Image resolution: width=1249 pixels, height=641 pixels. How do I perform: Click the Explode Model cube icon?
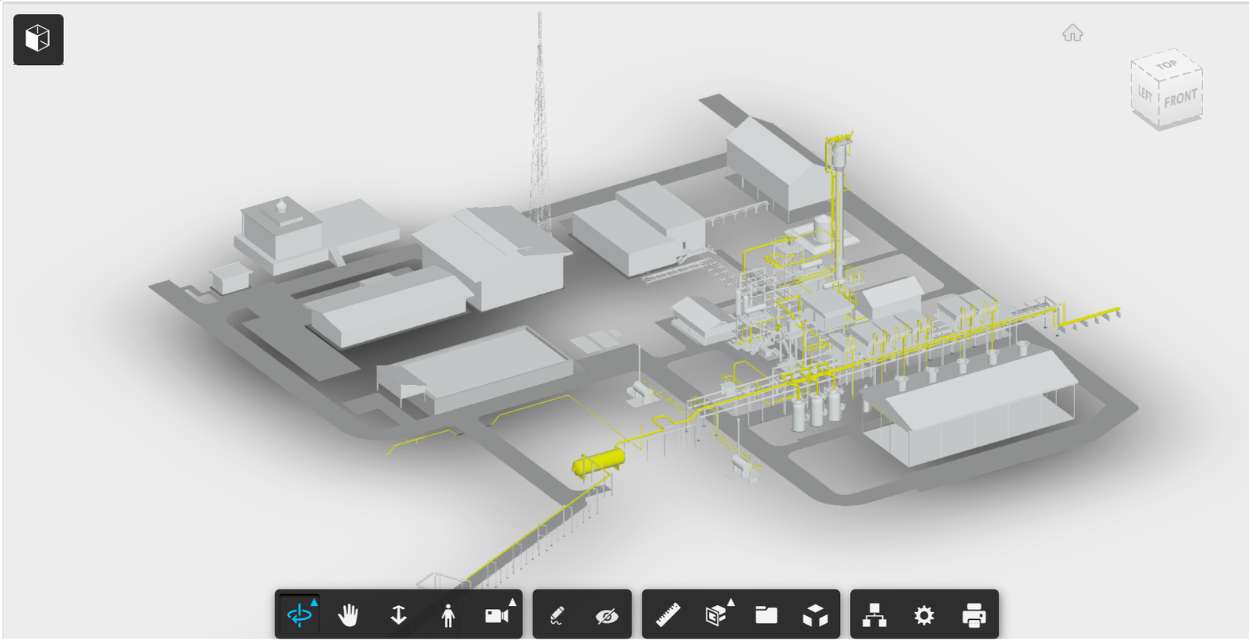(815, 615)
